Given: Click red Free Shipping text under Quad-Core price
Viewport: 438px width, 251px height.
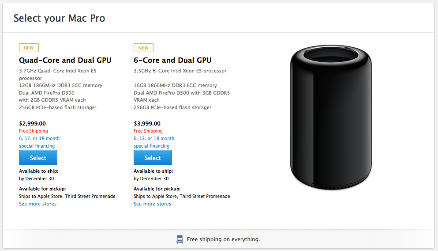Looking at the screenshot, I should click(34, 131).
